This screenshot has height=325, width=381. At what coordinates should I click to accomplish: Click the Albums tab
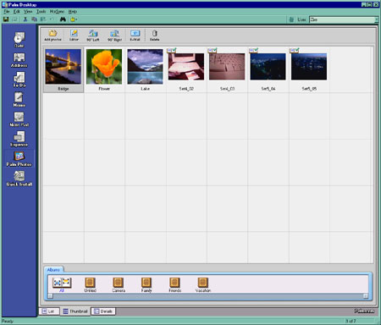(53, 270)
